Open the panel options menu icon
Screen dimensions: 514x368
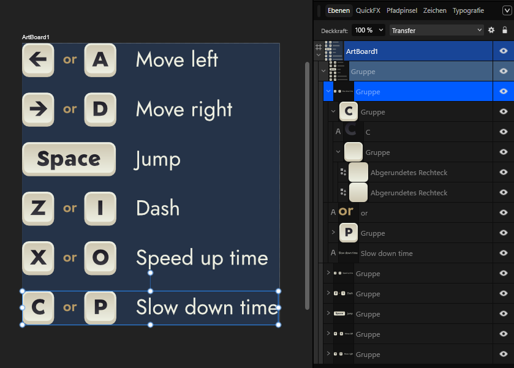(507, 10)
